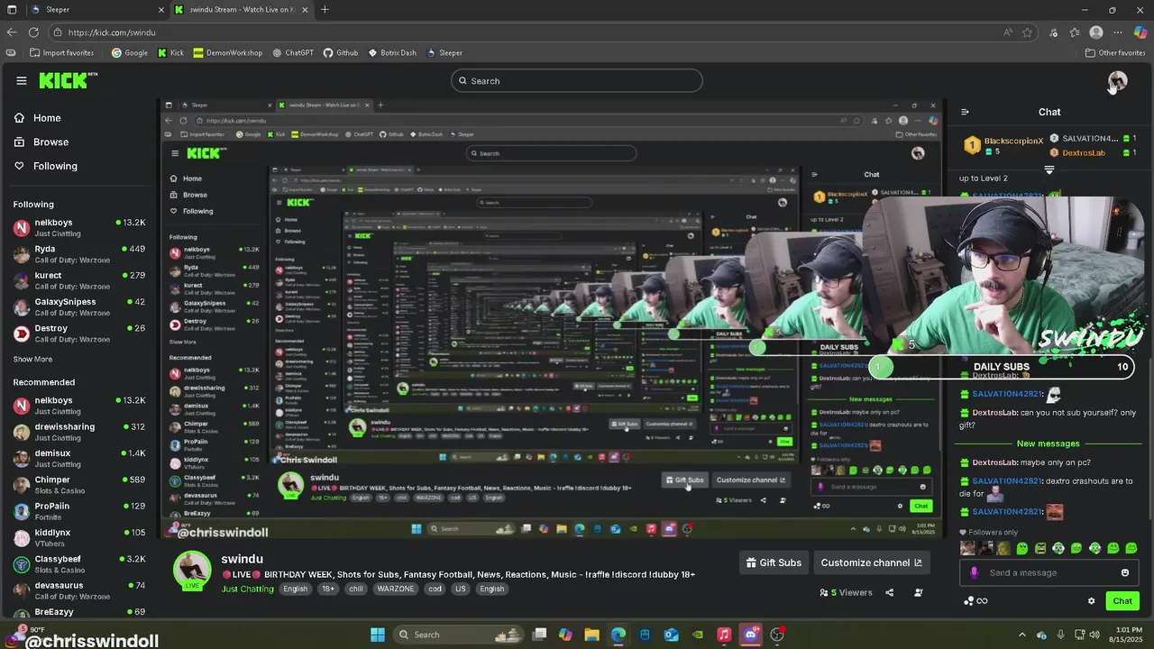Expand Show More under Following list
This screenshot has width=1154, height=649.
pos(32,359)
